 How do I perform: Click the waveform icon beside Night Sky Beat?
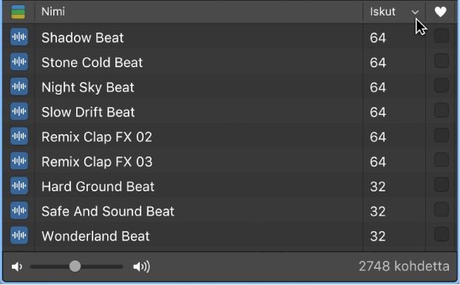click(x=19, y=86)
